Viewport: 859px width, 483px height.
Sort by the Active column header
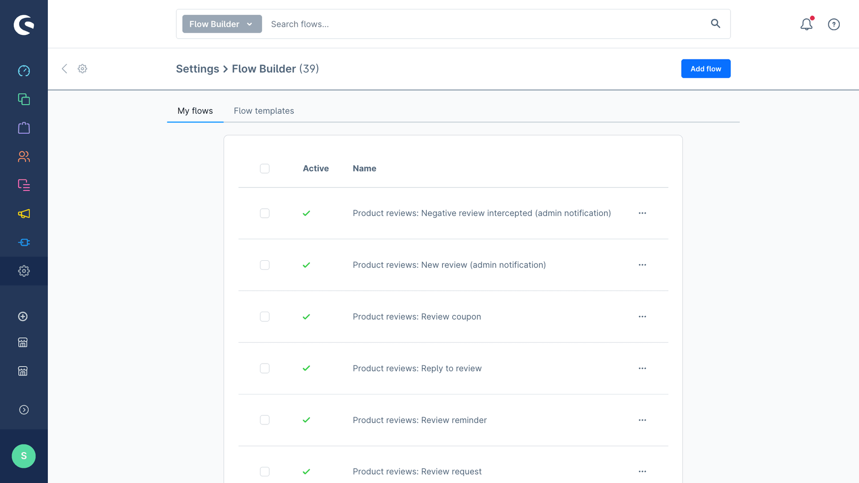click(315, 169)
